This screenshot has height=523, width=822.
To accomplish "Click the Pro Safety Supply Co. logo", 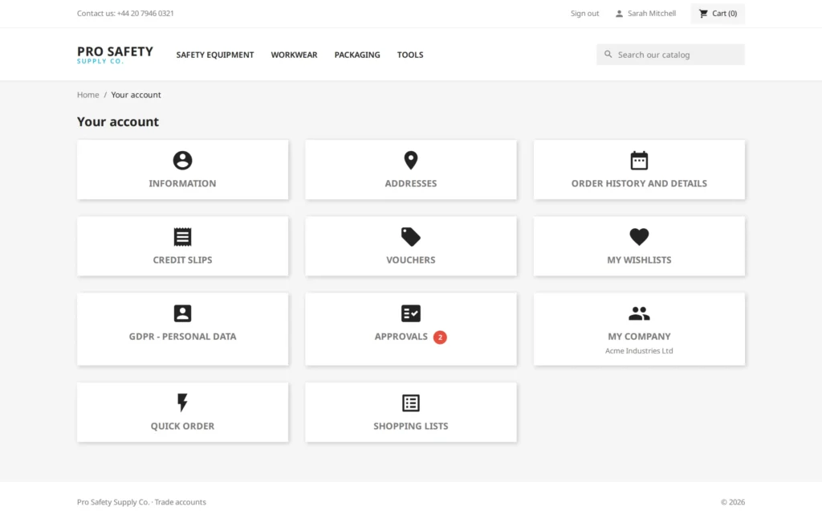I will (115, 55).
